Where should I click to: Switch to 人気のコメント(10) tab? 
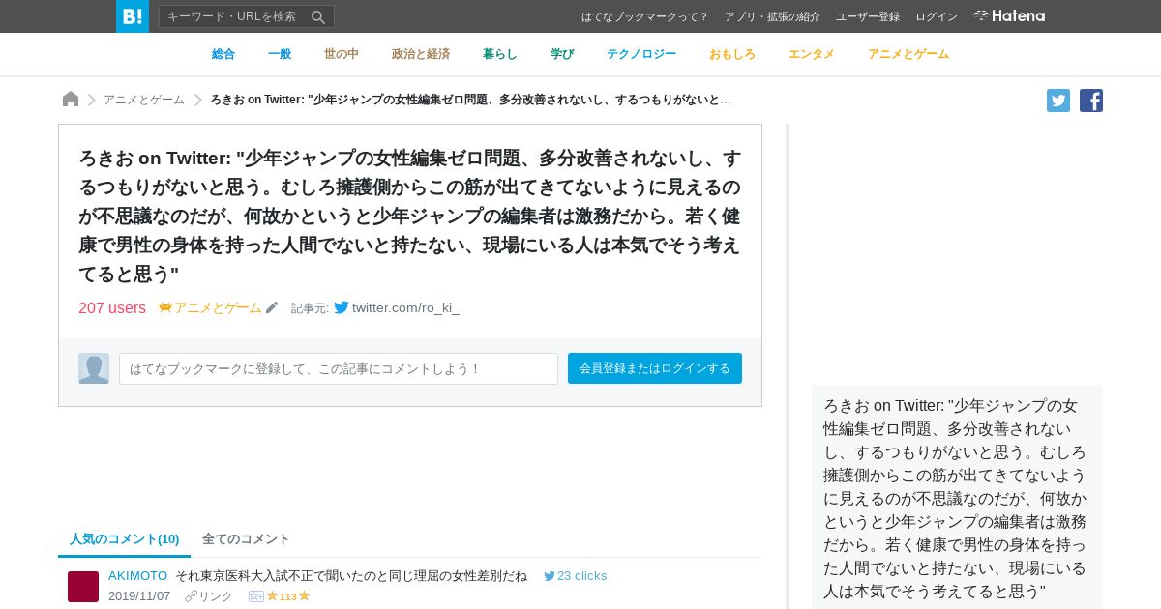click(x=124, y=539)
